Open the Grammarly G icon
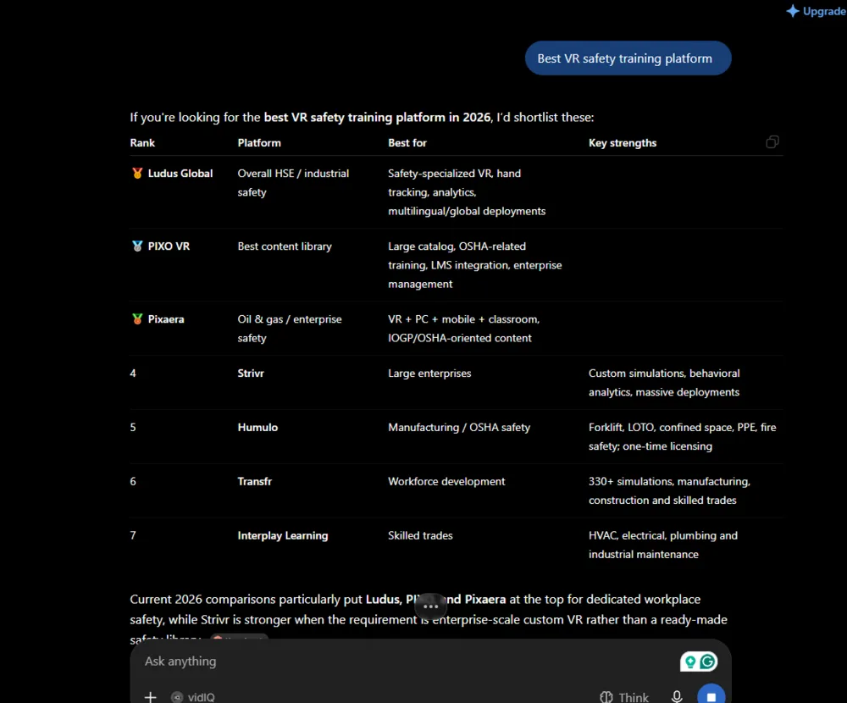Screen dimensions: 847x703 point(707,661)
